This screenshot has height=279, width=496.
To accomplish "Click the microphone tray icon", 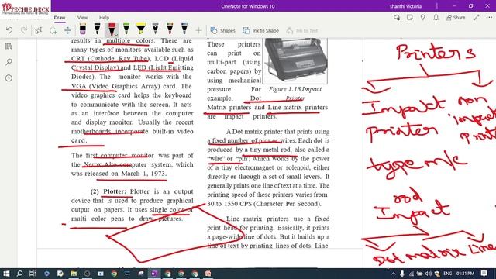I will (x=401, y=274).
